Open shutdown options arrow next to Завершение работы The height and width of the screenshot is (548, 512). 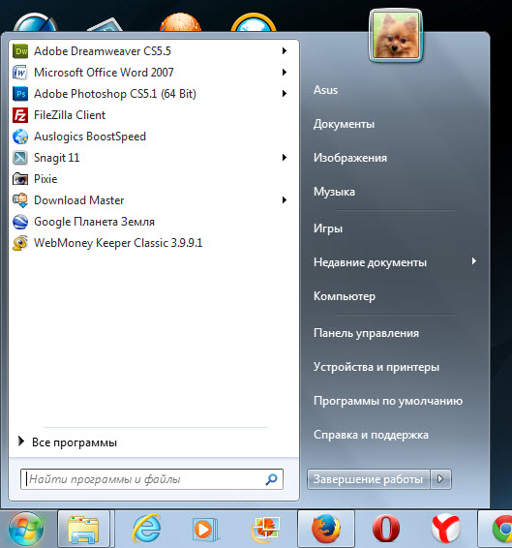pyautogui.click(x=440, y=479)
